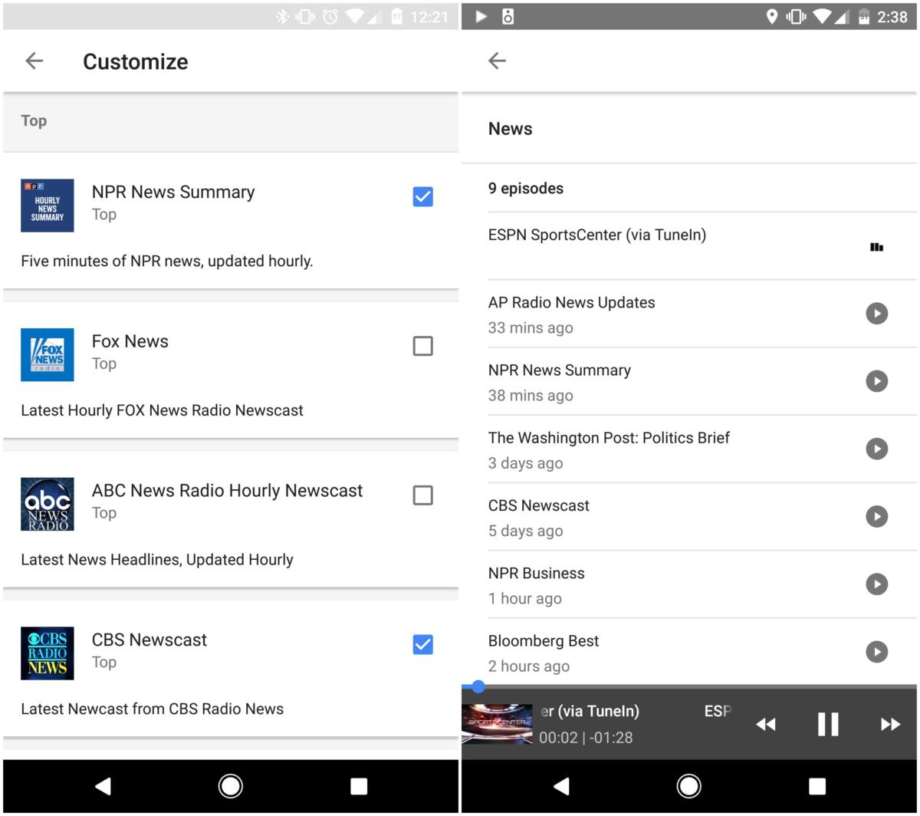Tap the speaker notification icon in status bar
The image size is (920, 816).
pyautogui.click(x=508, y=16)
